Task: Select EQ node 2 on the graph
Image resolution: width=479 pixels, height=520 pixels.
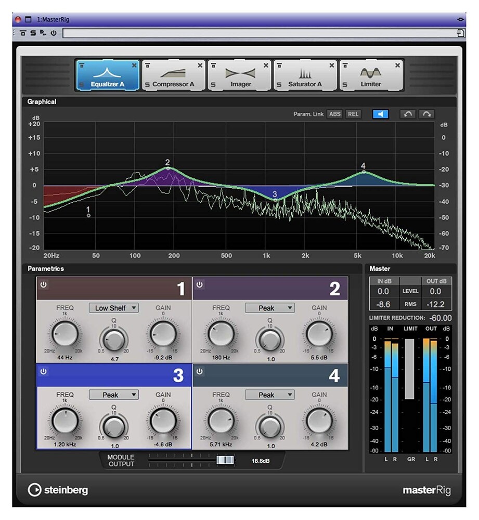Action: tap(168, 168)
